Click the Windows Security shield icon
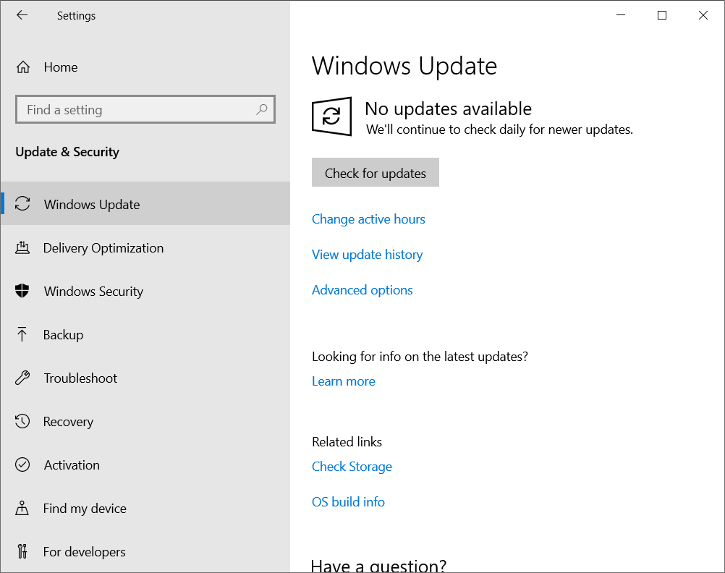 click(22, 291)
